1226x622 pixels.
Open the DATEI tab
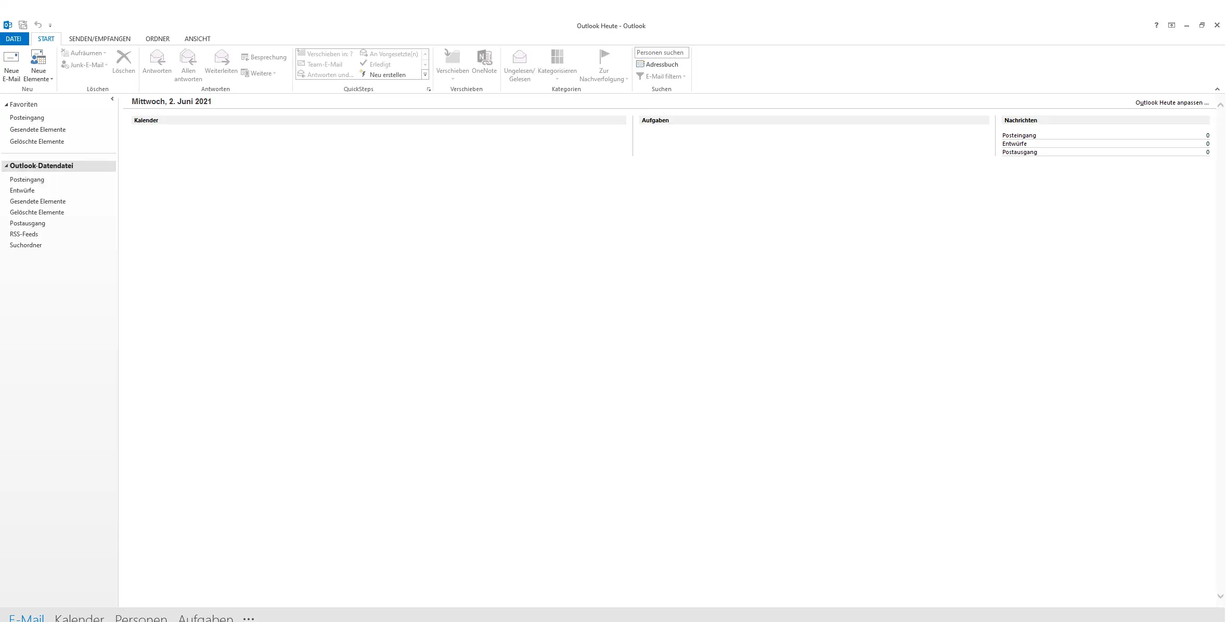[14, 39]
